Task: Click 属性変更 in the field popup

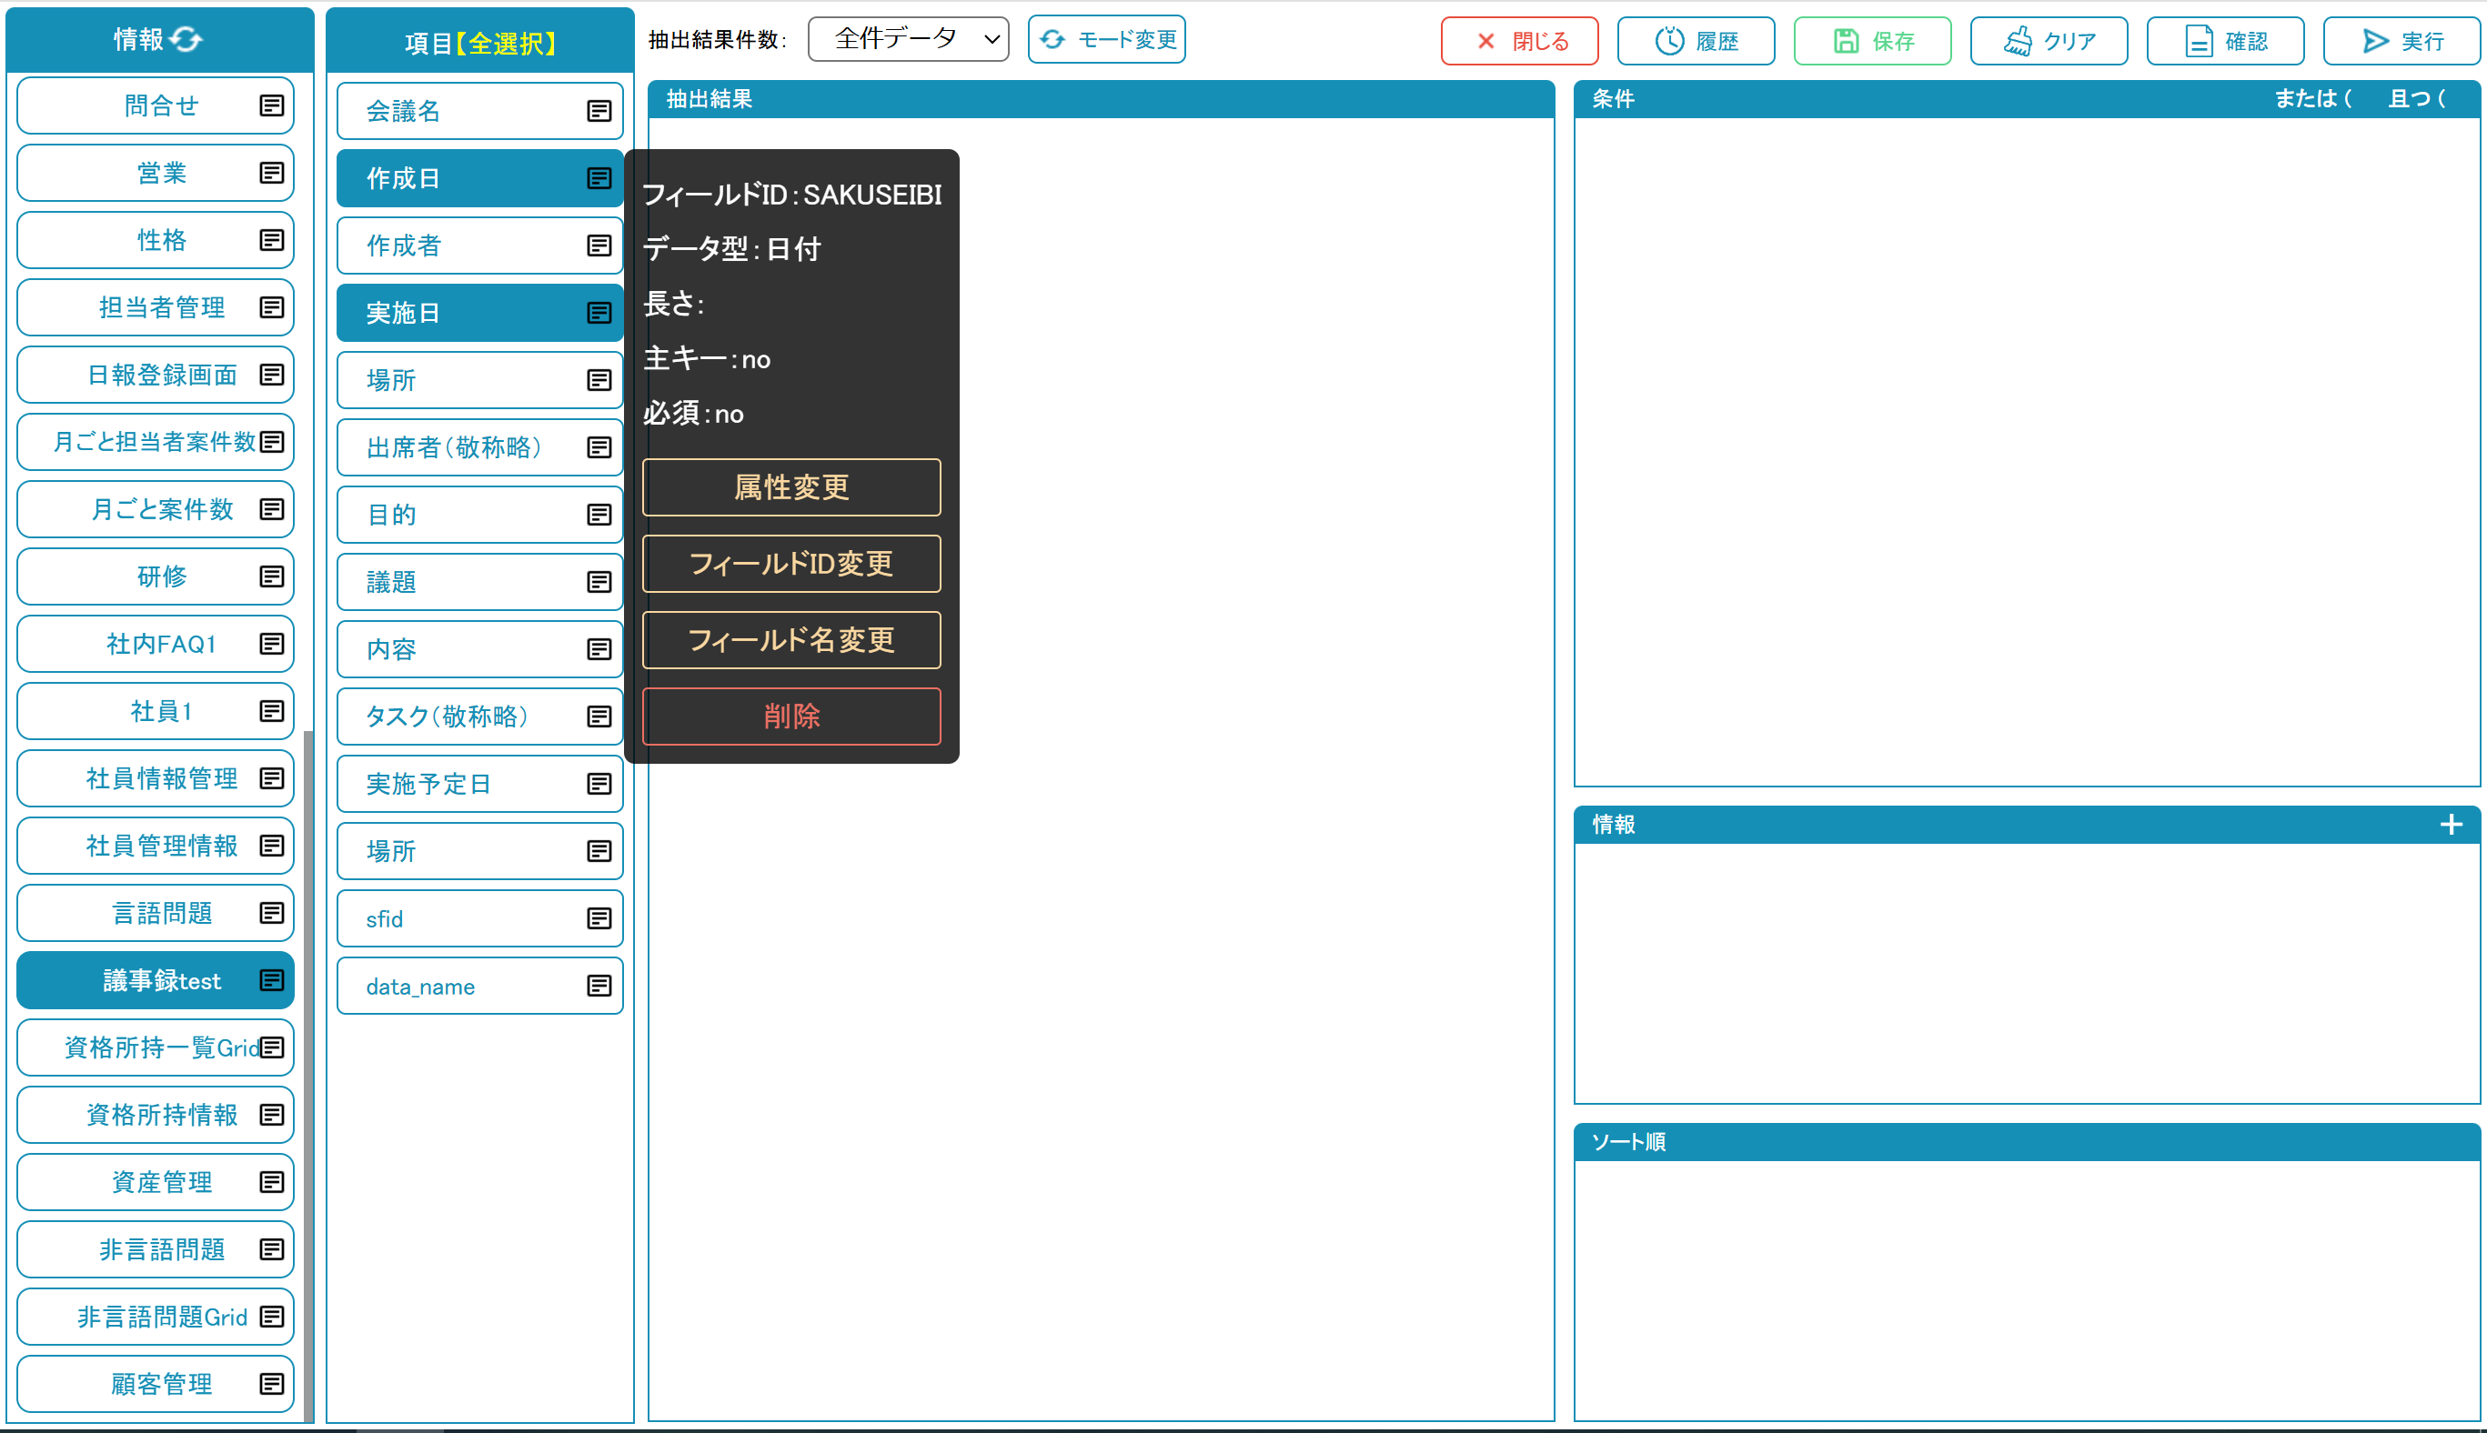Action: [x=791, y=487]
